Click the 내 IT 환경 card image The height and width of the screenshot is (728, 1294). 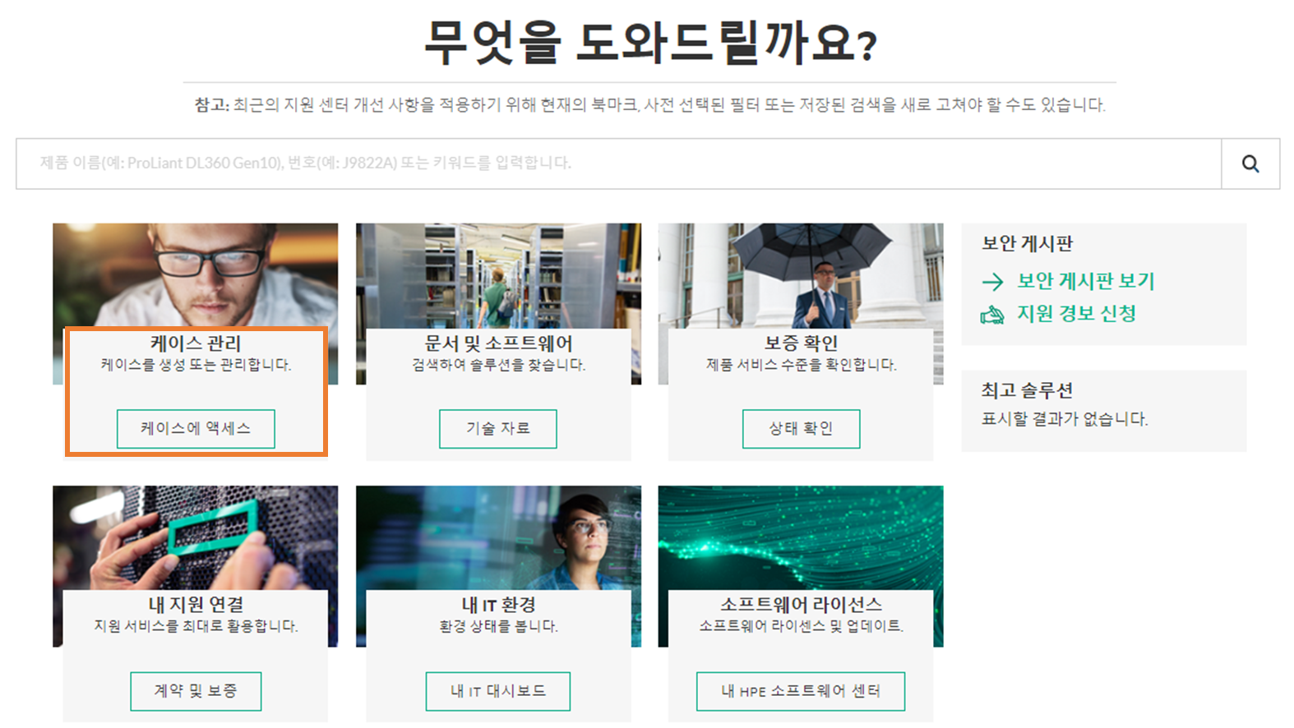498,537
